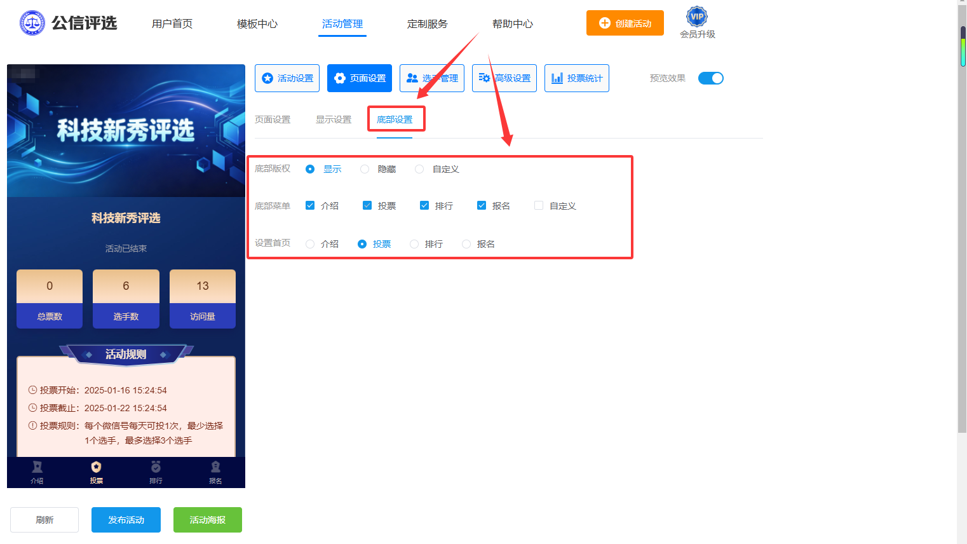Click the 公信评选 brand name
The image size is (967, 544).
(85, 24)
